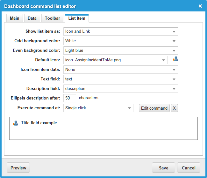The height and width of the screenshot is (178, 207).
Task: Switch to the Main tab
Action: 15,18
